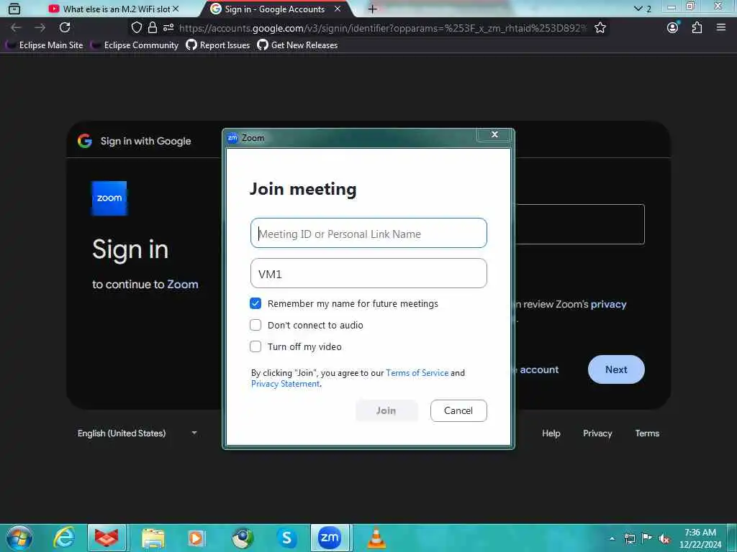Open Windows Explorer folder in taskbar
Viewport: 737px width, 552px height.
pyautogui.click(x=153, y=538)
